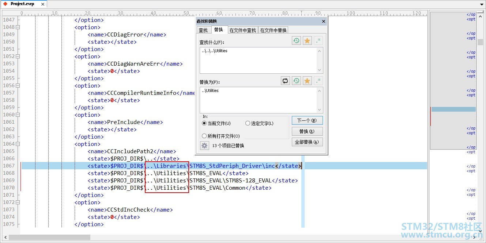Viewport: 486px width, 243px height.
Task: Click 替换 (Replace) button
Action: pyautogui.click(x=307, y=131)
